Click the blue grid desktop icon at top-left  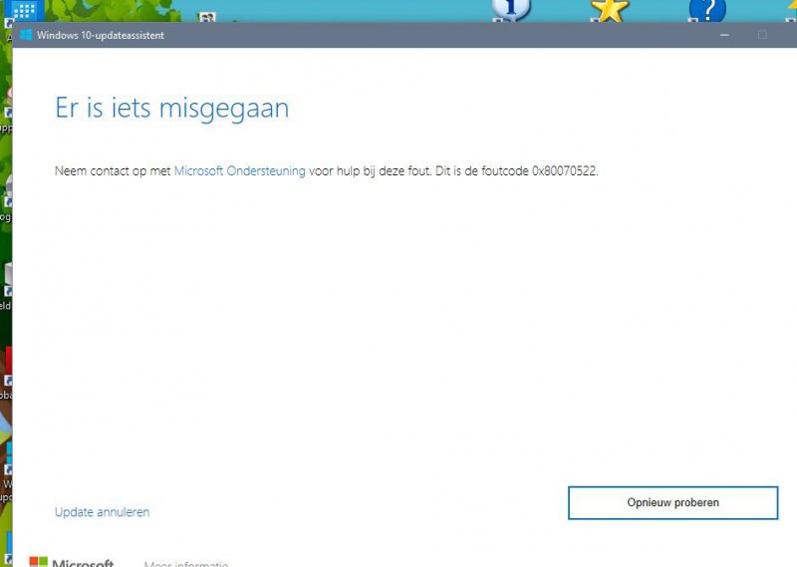tap(24, 12)
